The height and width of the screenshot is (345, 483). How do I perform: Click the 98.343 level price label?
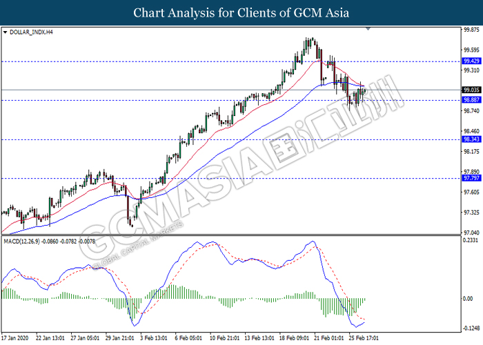pos(471,139)
